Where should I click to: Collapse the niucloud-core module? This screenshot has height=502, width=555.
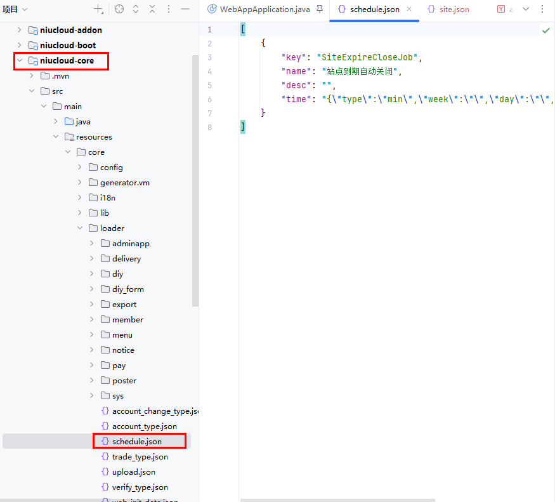(x=19, y=61)
